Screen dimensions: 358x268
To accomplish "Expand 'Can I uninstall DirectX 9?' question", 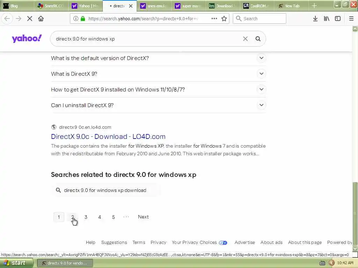I will [x=262, y=105].
